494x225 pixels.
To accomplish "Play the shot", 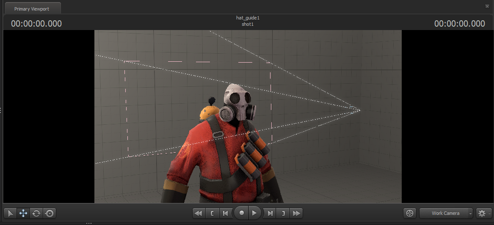I will coord(254,213).
